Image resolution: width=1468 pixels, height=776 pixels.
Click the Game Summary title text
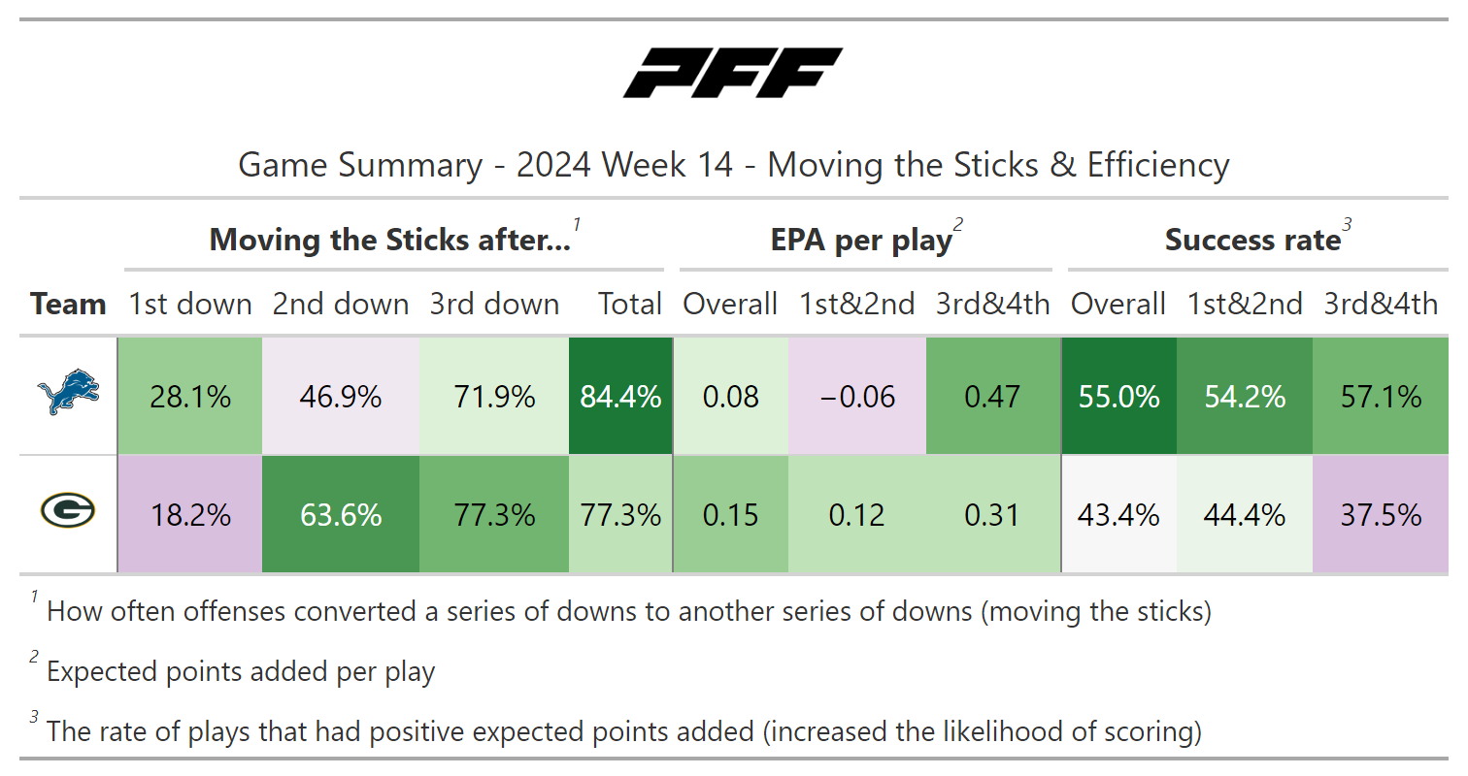(x=733, y=165)
